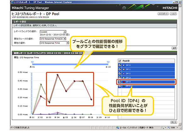This screenshot has height=132, width=195.
Task: Uncheck the DP 0 checkbox
Action: (x=120, y=65)
